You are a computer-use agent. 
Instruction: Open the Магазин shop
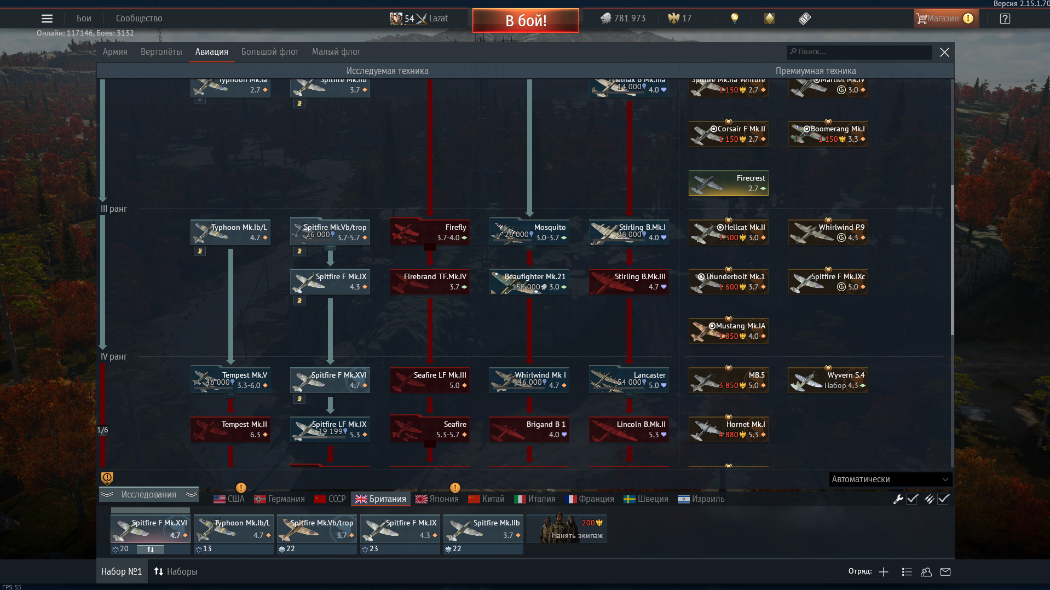[x=946, y=19]
